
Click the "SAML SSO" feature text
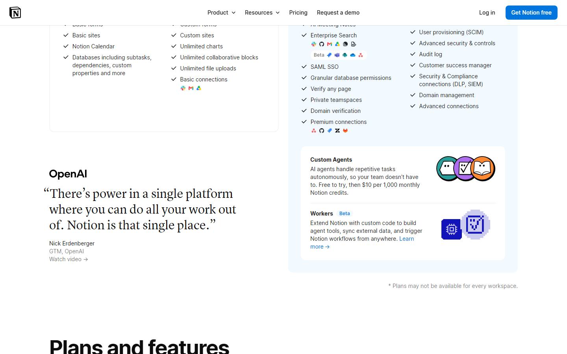[x=324, y=67]
